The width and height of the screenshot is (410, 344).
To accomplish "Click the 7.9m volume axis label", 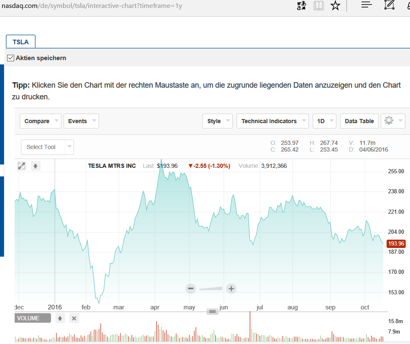I will pyautogui.click(x=394, y=332).
